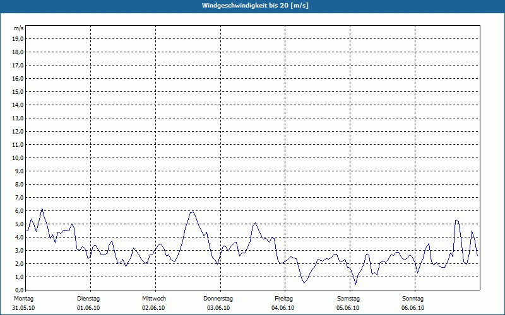Screen dimensions: 505x315
Task: Select the 19,0 axis label
Action: click(18, 39)
